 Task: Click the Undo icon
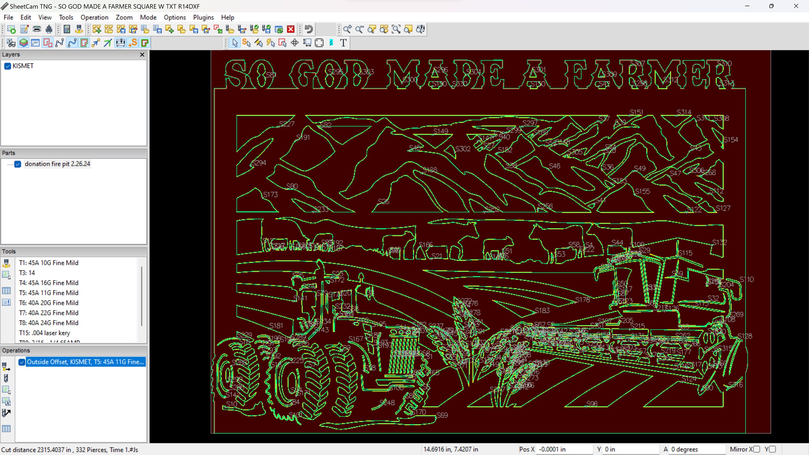tap(308, 29)
